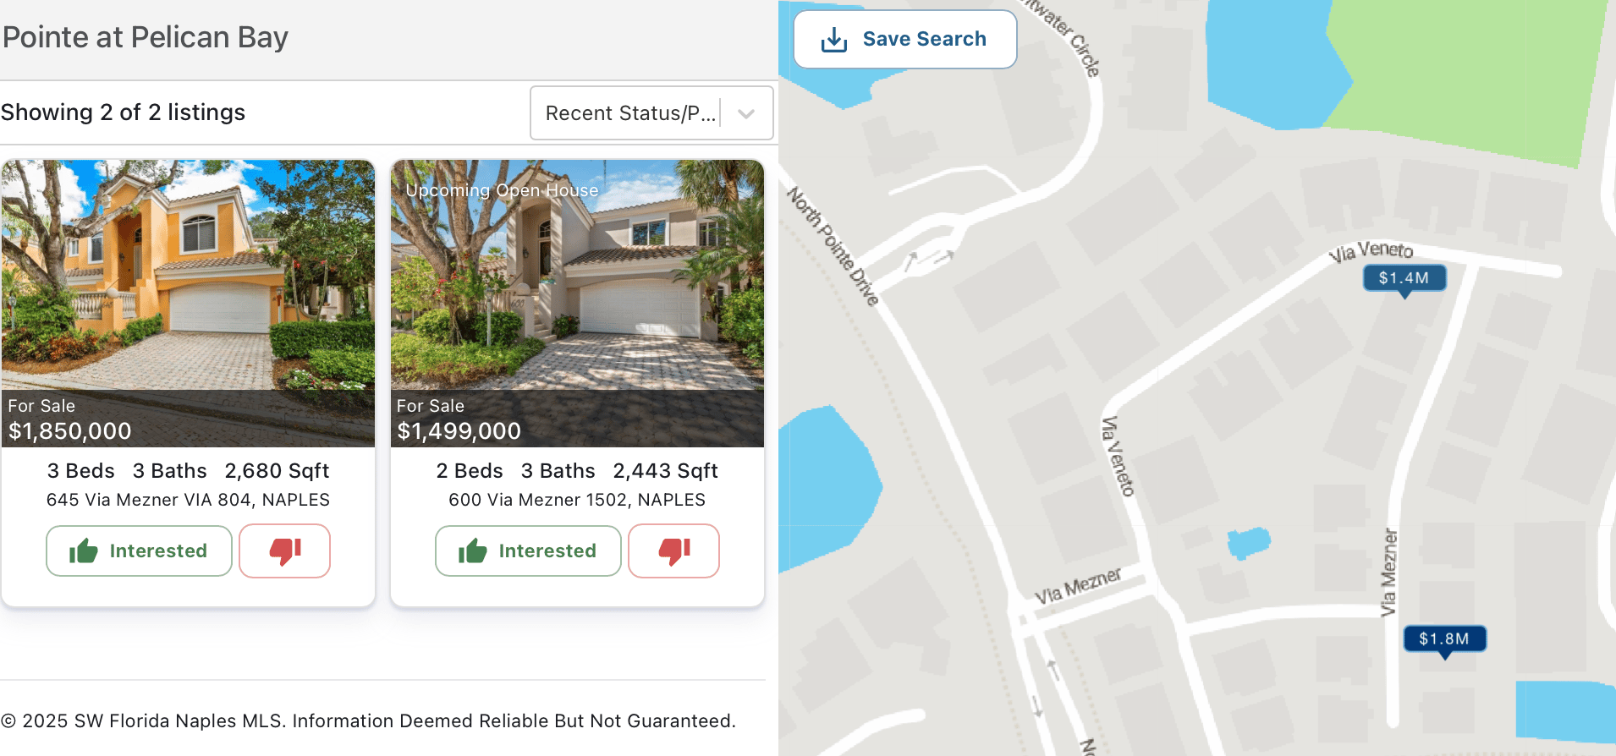Open the Recent Status/P... sort menu
1616x756 pixels.
(x=651, y=113)
